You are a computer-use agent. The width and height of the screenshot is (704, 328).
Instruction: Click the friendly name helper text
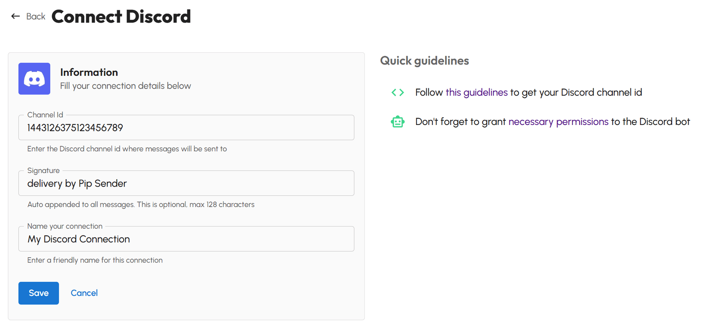point(95,260)
